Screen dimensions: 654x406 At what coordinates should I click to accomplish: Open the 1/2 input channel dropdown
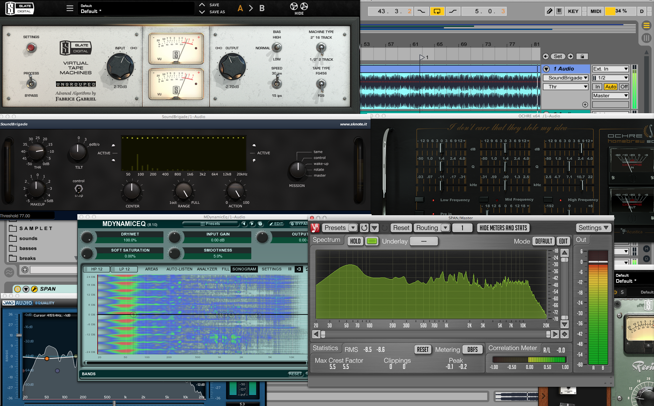click(x=610, y=78)
